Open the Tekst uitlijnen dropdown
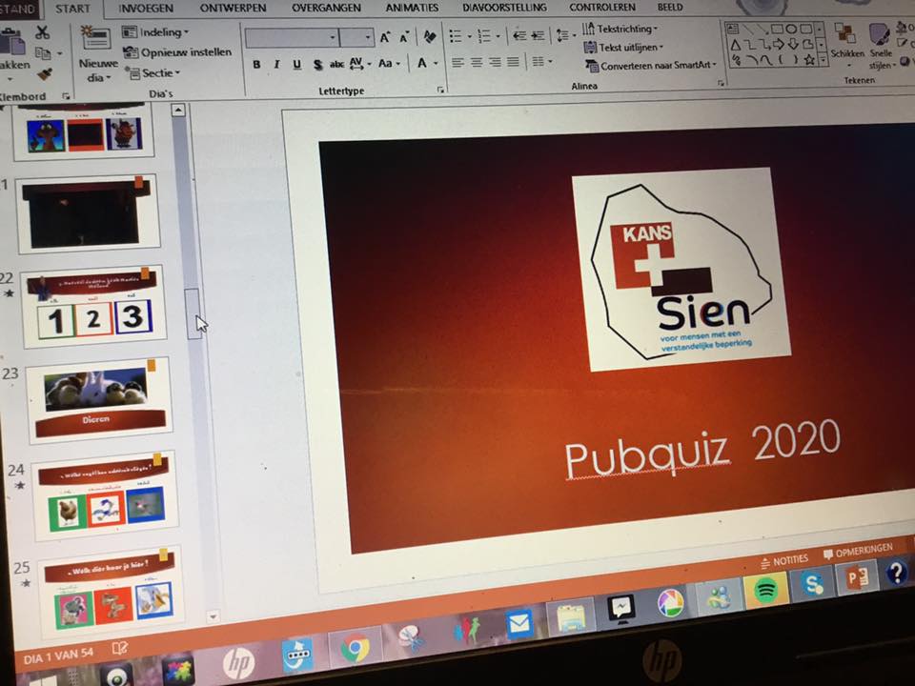This screenshot has height=686, width=915. [x=623, y=48]
